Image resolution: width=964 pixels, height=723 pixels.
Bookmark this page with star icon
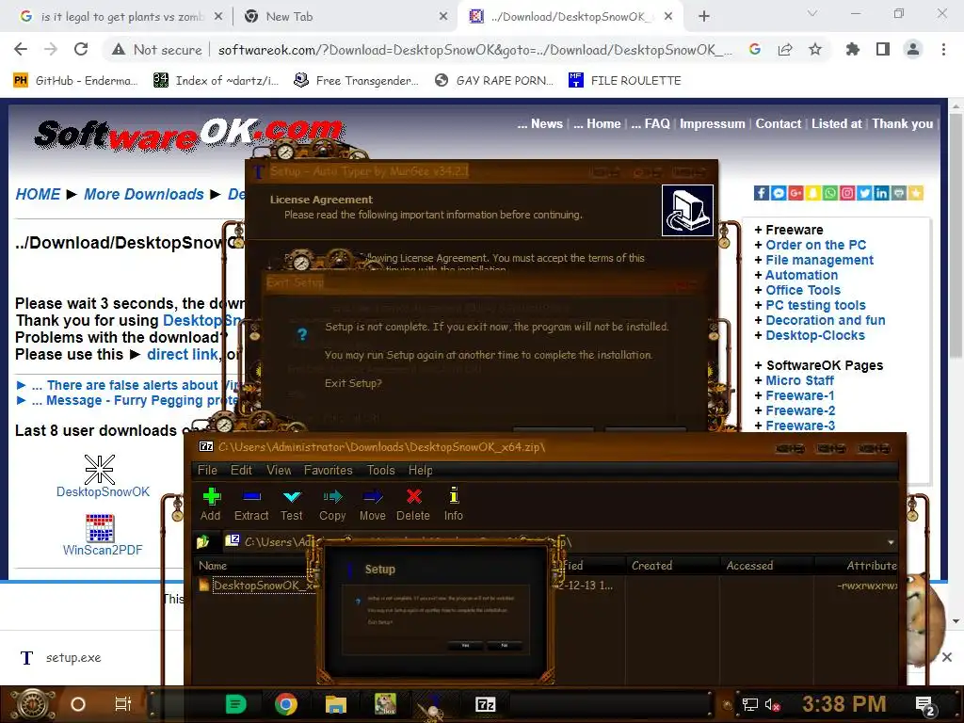pos(815,49)
